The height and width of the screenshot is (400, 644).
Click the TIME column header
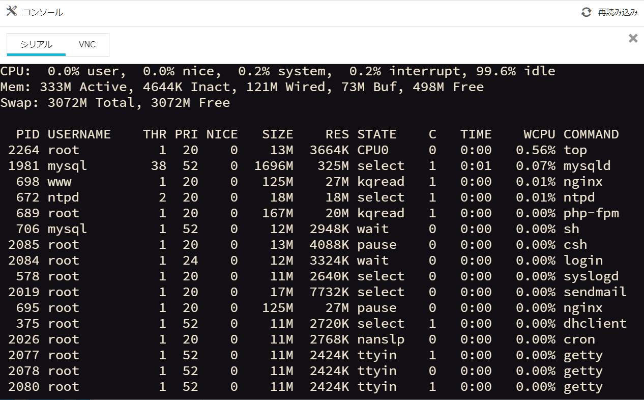coord(476,134)
